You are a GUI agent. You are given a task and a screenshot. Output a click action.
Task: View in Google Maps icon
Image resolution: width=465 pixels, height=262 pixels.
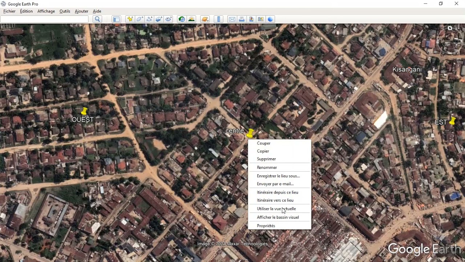[260, 19]
